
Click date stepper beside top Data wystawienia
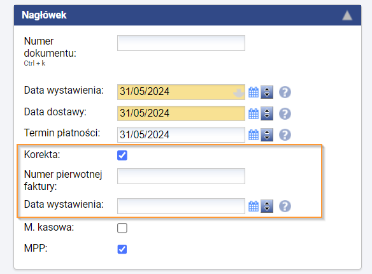267,92
